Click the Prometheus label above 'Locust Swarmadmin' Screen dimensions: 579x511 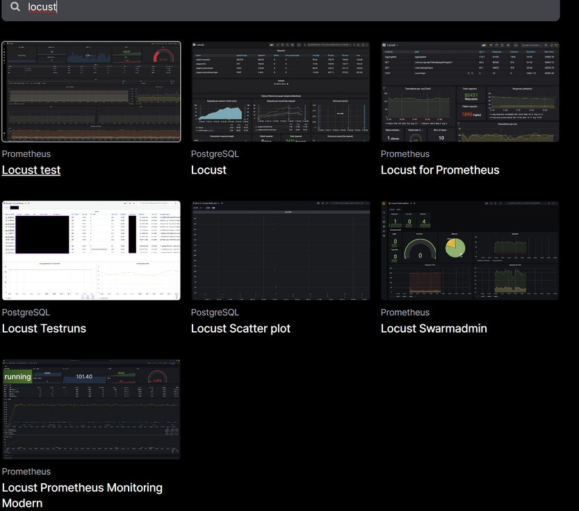[405, 312]
